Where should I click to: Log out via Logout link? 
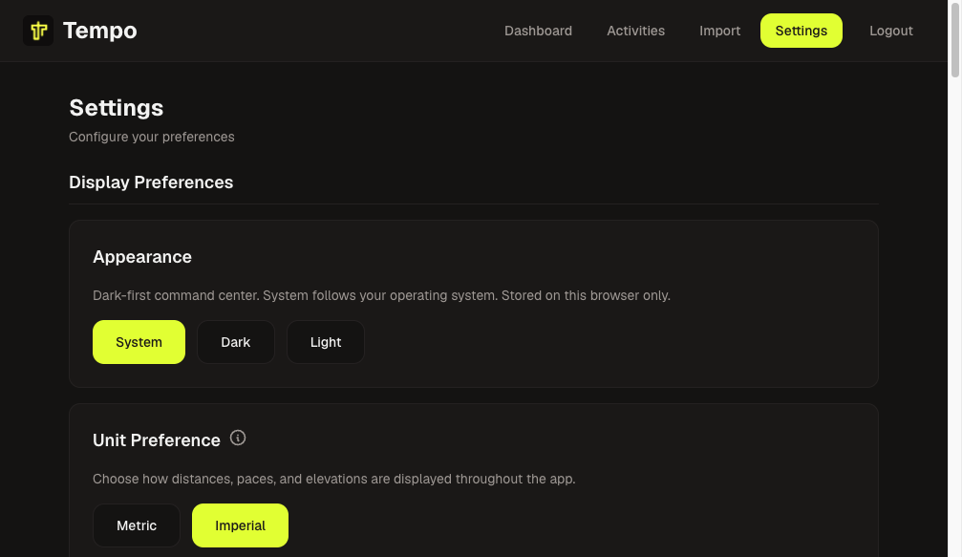(891, 31)
